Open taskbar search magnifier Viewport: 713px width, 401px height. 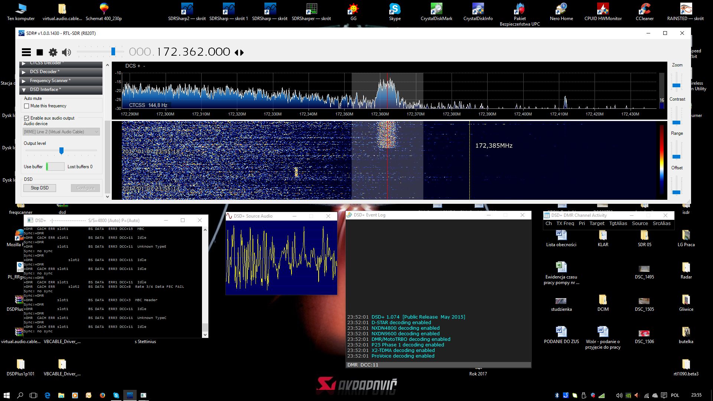20,395
